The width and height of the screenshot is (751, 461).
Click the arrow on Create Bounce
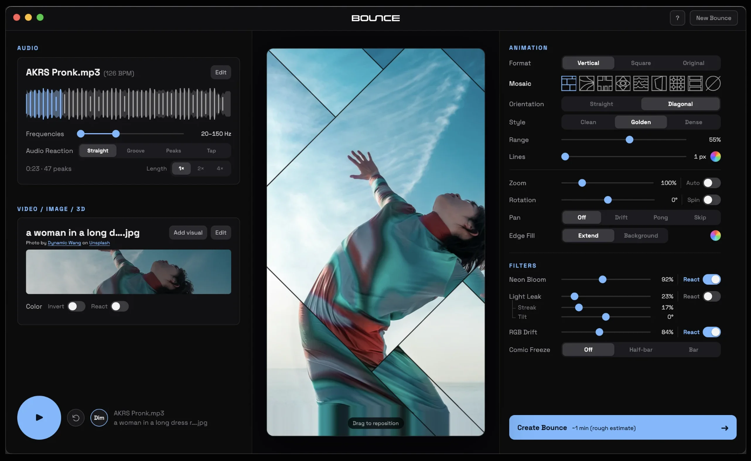click(x=724, y=428)
